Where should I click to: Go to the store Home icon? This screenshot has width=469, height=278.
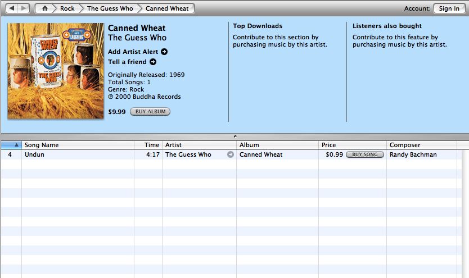point(45,8)
